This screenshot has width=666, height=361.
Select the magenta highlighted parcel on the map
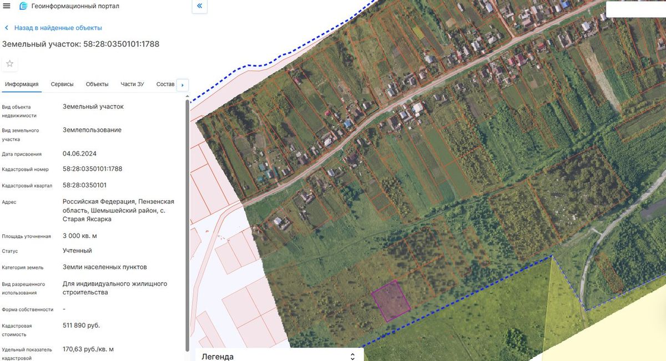[x=391, y=301]
